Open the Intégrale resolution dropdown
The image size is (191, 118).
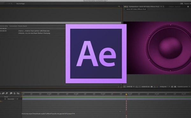pyautogui.click(x=165, y=87)
